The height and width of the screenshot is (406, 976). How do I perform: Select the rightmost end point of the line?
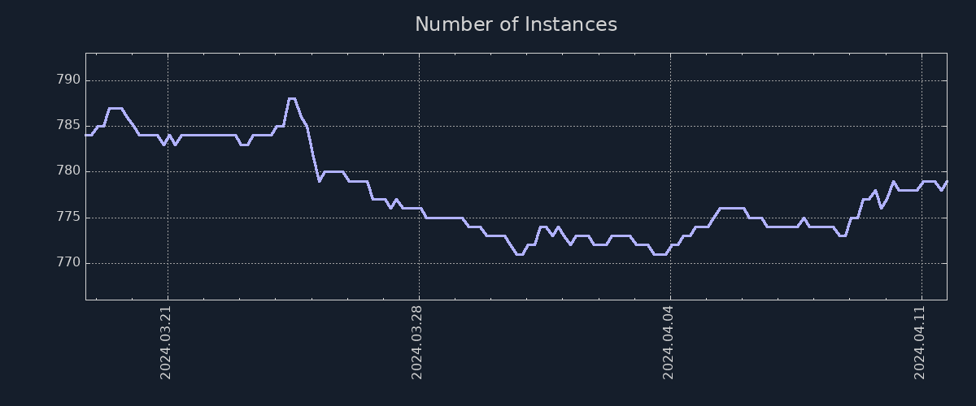(x=947, y=181)
